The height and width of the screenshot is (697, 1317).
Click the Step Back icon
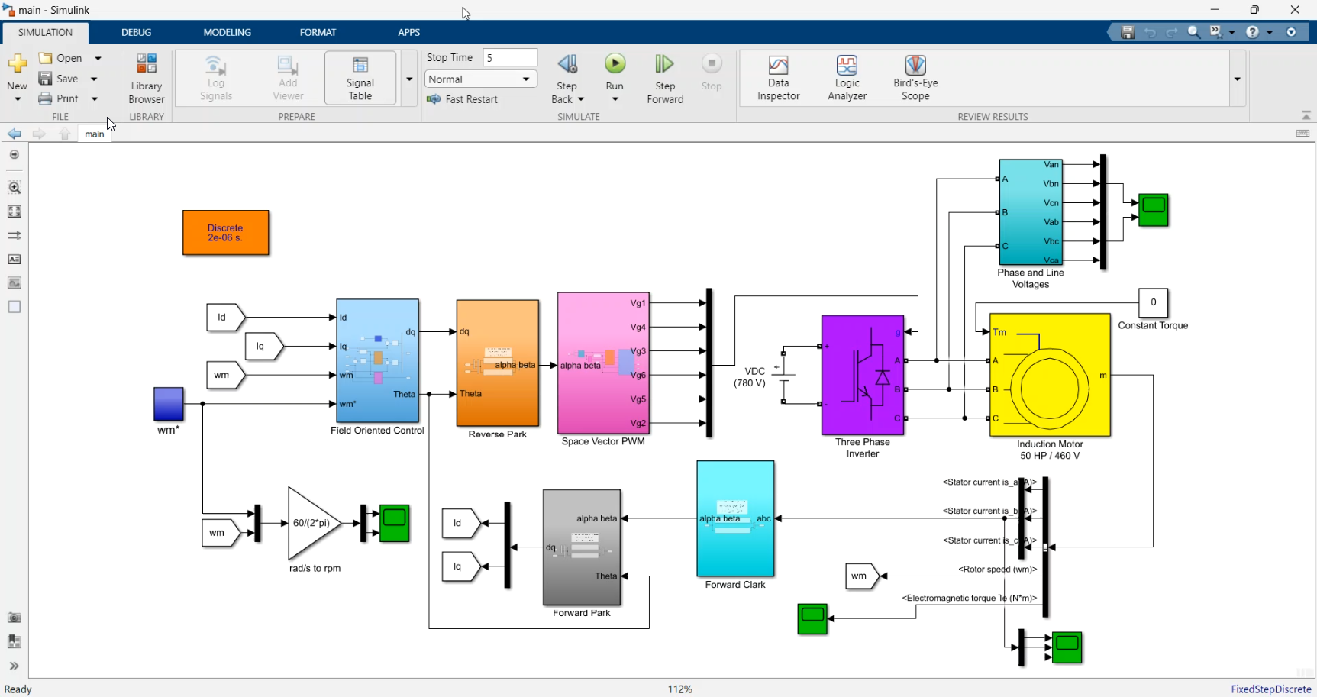coord(567,64)
